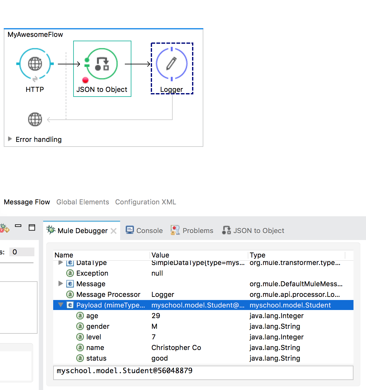
Task: Switch to Global Elements view
Action: (x=83, y=202)
